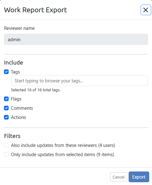Click the Reviewer name field showing admin
Viewport: 152px width, 185px height.
tap(76, 39)
